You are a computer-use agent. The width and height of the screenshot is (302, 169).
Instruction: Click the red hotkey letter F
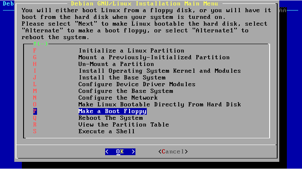pyautogui.click(x=34, y=50)
